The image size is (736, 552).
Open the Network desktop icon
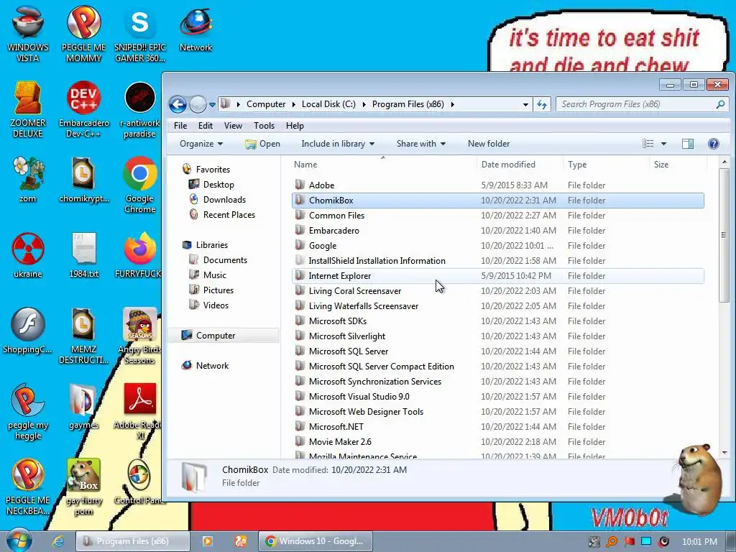click(195, 29)
